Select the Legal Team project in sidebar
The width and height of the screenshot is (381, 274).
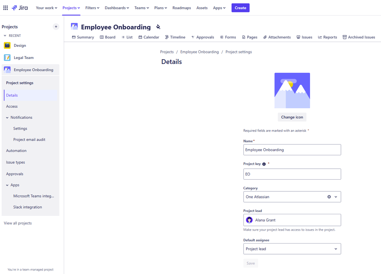click(x=31, y=57)
